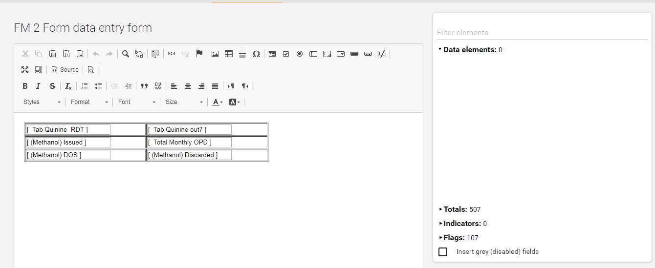Click the Source button

click(x=65, y=70)
